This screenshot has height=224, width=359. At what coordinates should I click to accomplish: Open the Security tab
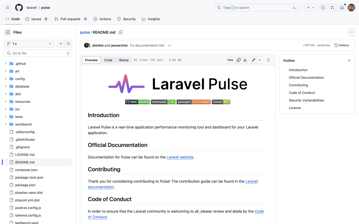coord(127,19)
